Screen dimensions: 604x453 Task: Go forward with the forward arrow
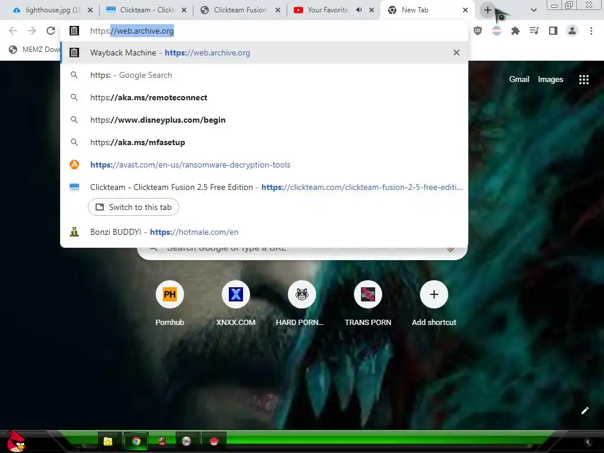click(x=32, y=31)
